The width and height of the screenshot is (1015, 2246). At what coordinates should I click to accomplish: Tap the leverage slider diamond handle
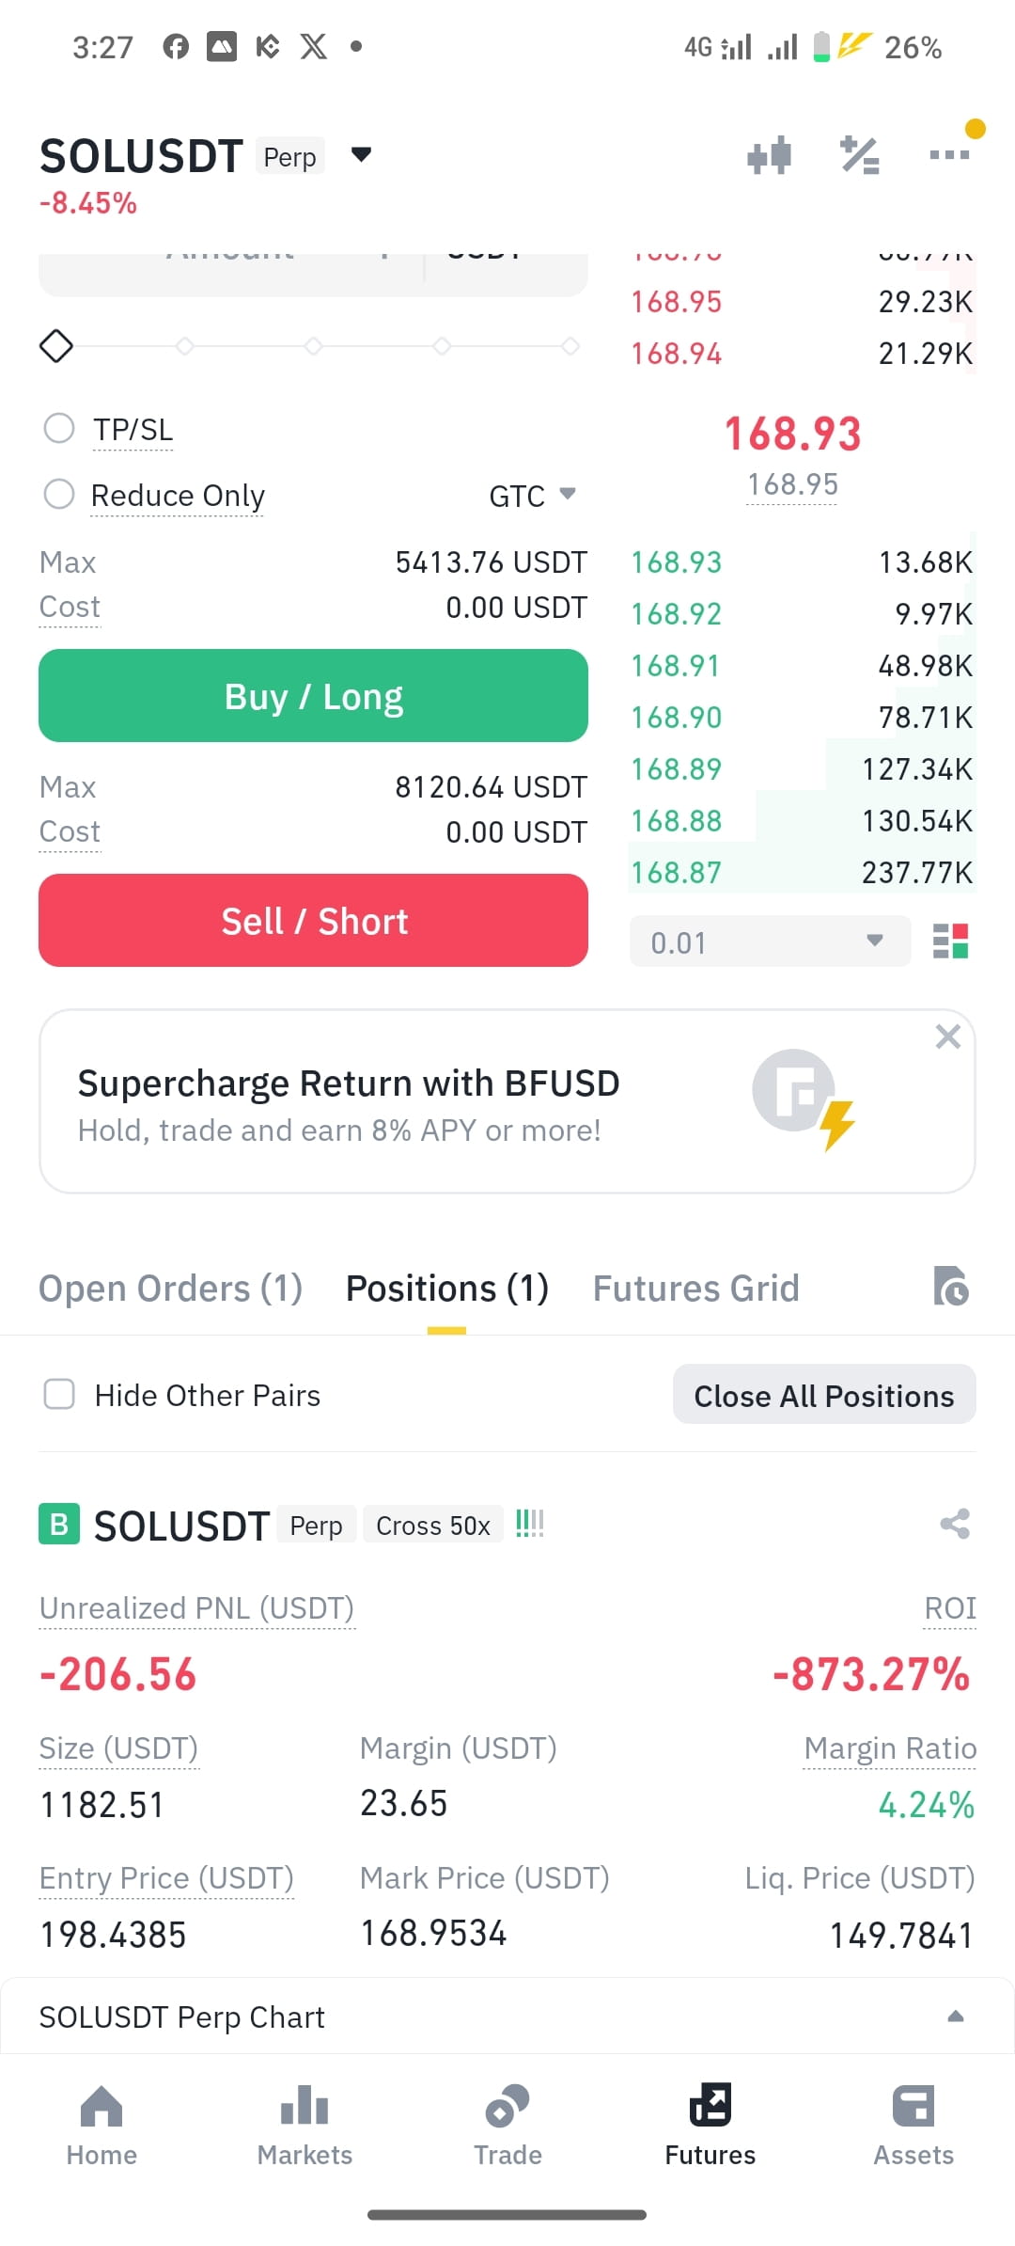[56, 346]
